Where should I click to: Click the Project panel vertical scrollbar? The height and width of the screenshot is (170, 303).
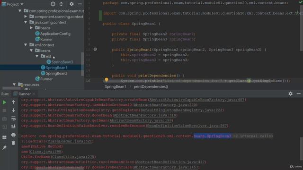[x=82, y=65]
